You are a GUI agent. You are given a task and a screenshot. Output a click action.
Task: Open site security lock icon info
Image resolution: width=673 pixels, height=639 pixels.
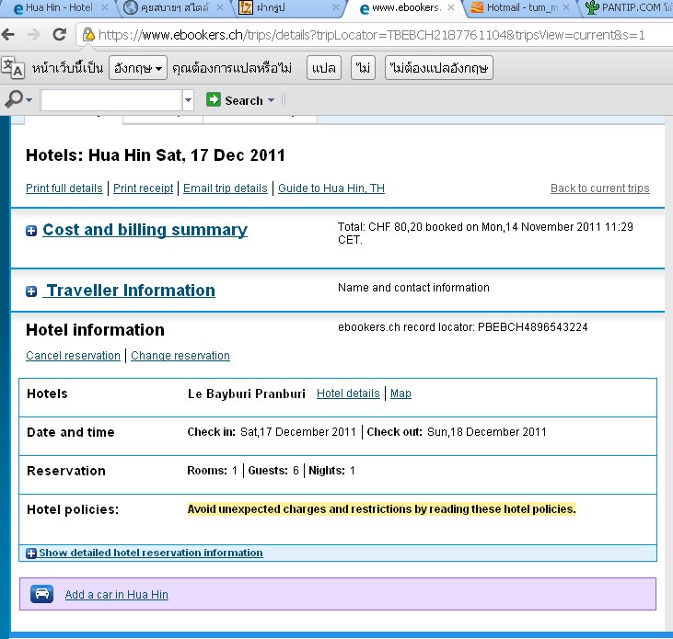(x=88, y=34)
